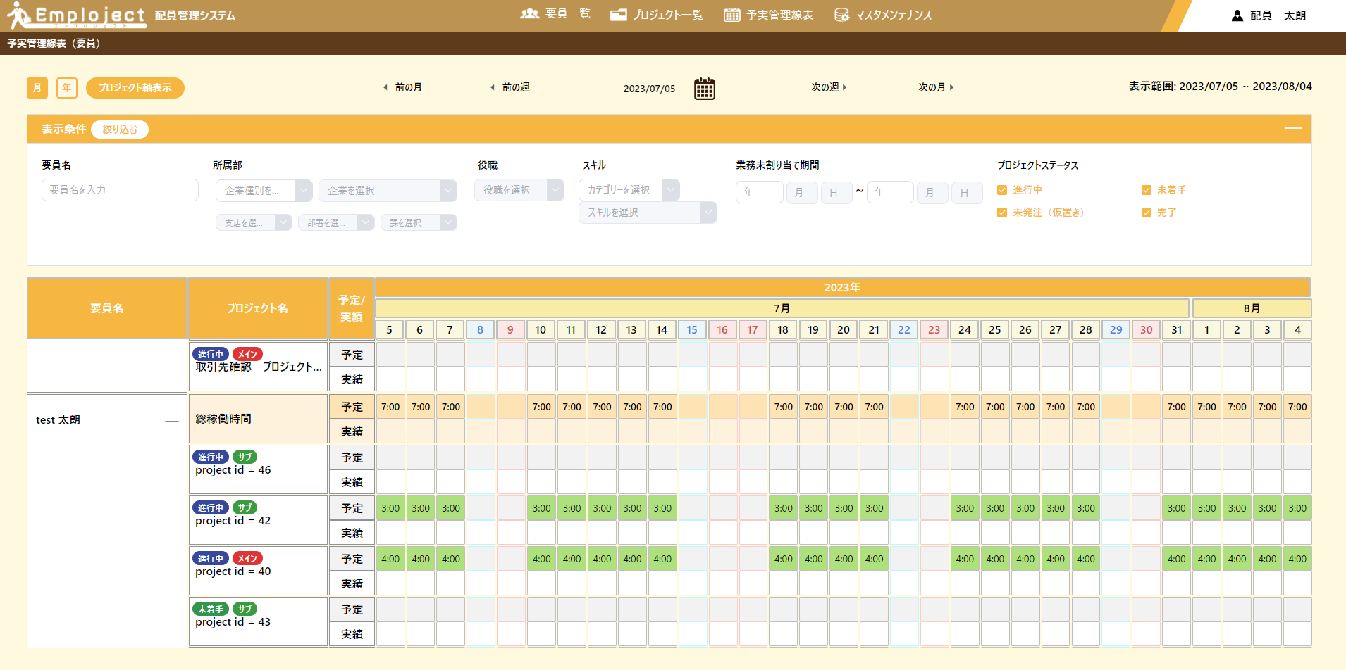
Task: Click the 未着手 badge of project id = 43
Action: [211, 609]
